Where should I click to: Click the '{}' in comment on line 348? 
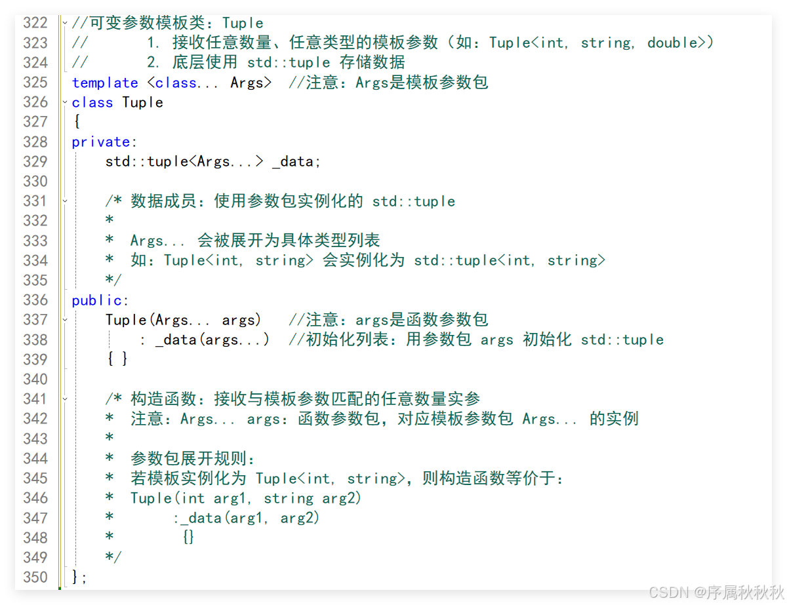click(188, 537)
